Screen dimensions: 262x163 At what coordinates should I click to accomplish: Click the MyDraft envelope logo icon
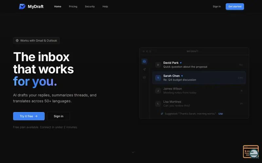click(22, 7)
